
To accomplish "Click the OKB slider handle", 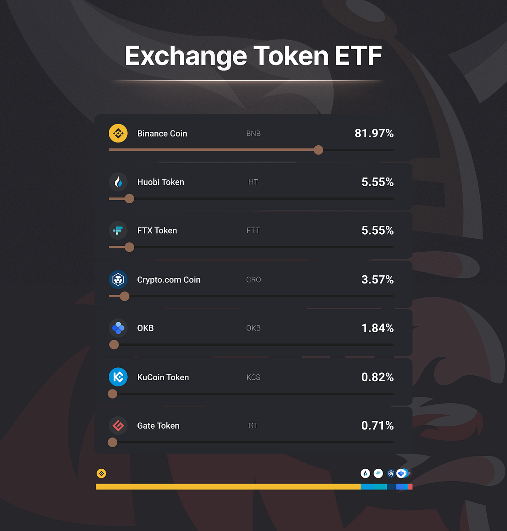I will tap(114, 345).
